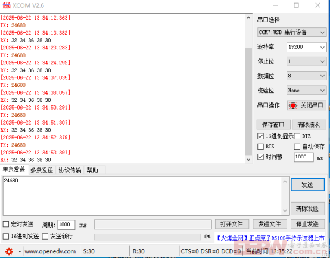Click the XCOM application logo icon
Image resolution: width=330 pixels, height=258 pixels.
coord(7,5)
